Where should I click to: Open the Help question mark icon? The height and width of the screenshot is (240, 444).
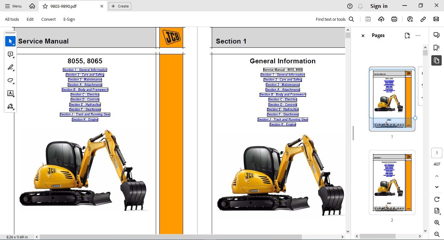tap(350, 6)
